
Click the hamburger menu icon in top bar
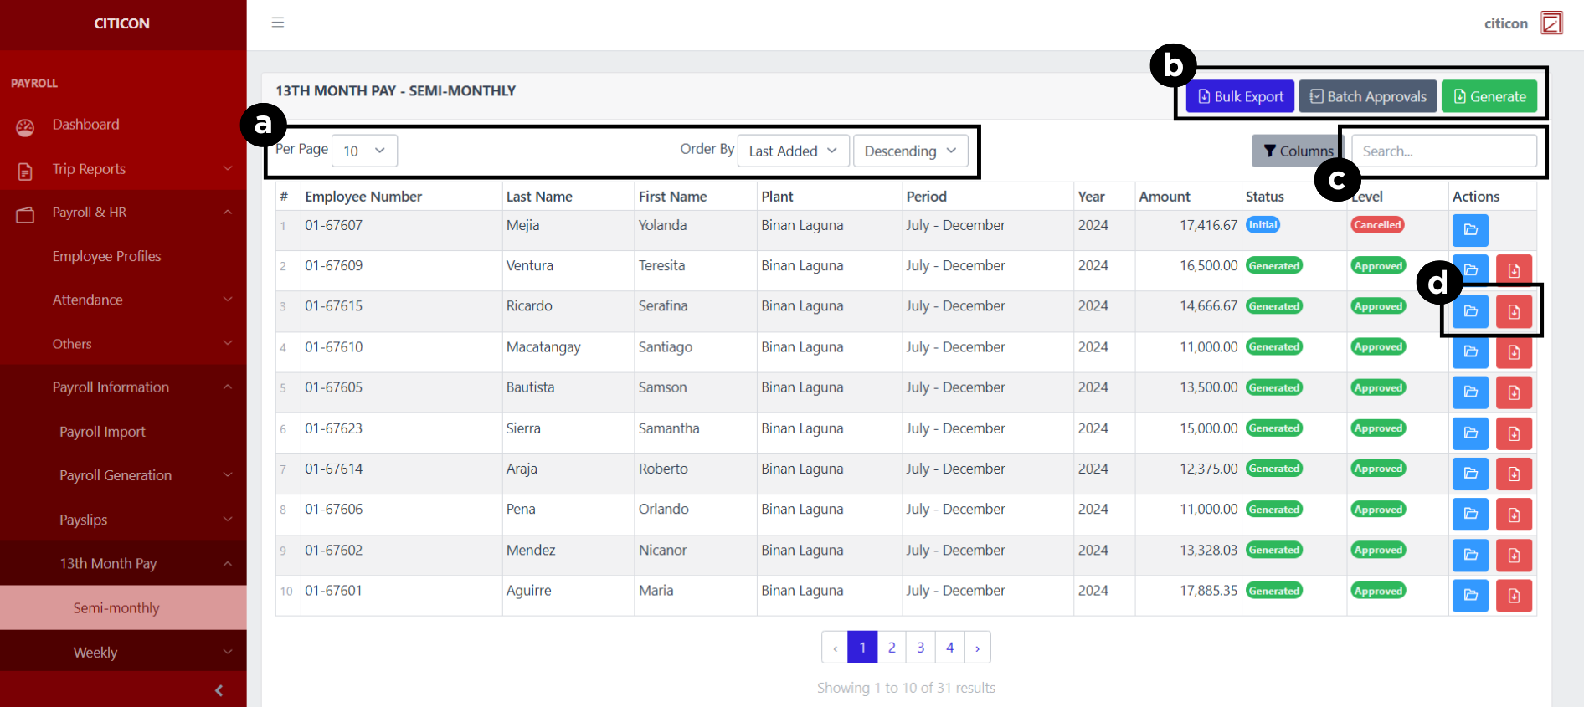278,23
